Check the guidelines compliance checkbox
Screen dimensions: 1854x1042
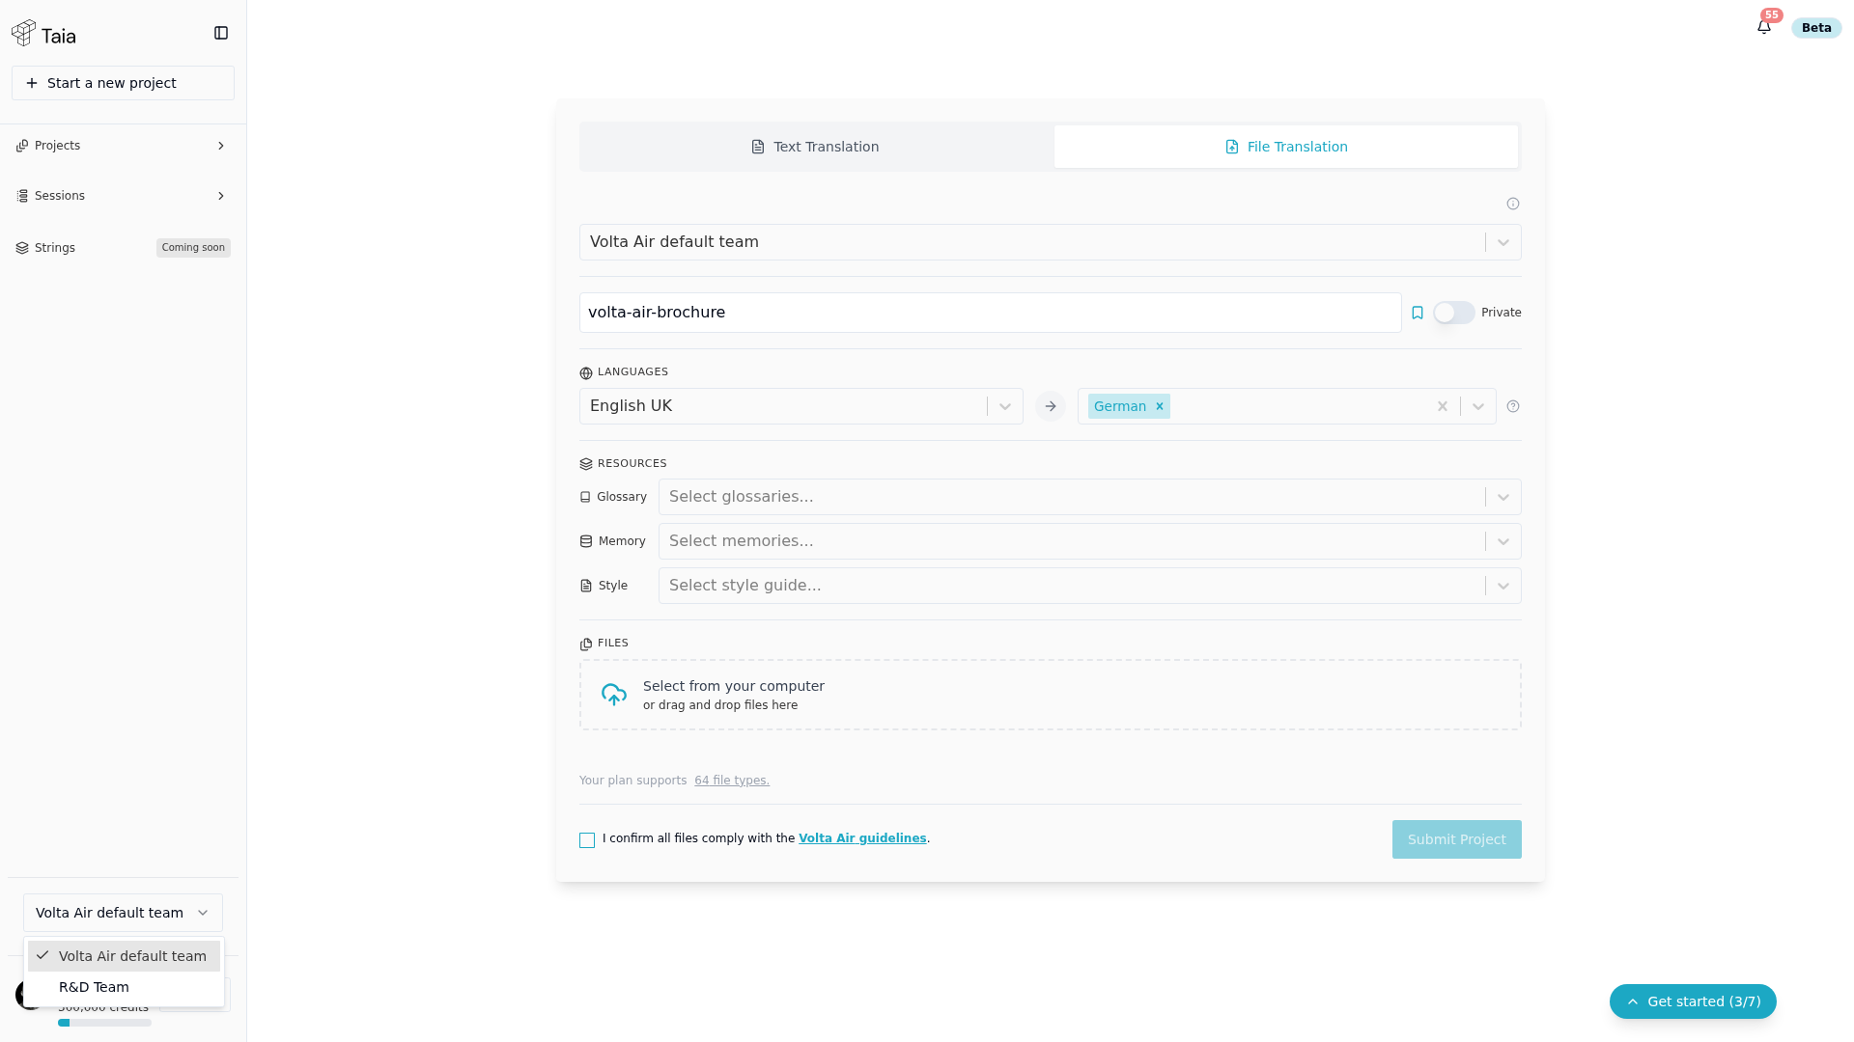click(587, 840)
